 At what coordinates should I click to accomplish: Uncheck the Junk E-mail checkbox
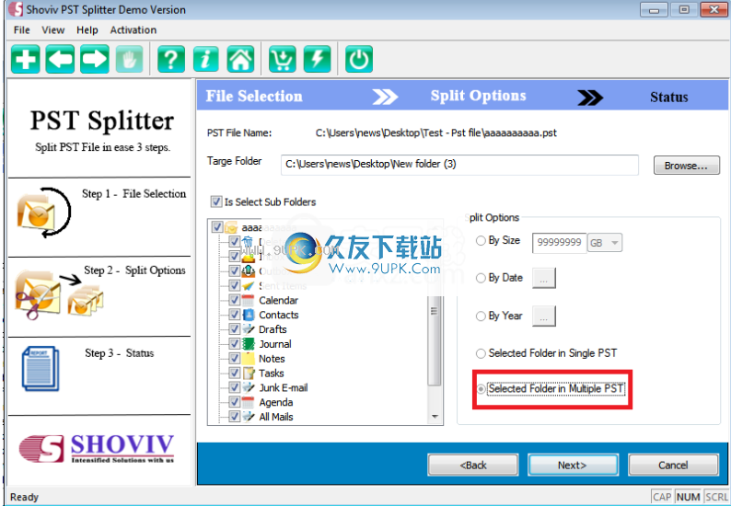pos(235,387)
